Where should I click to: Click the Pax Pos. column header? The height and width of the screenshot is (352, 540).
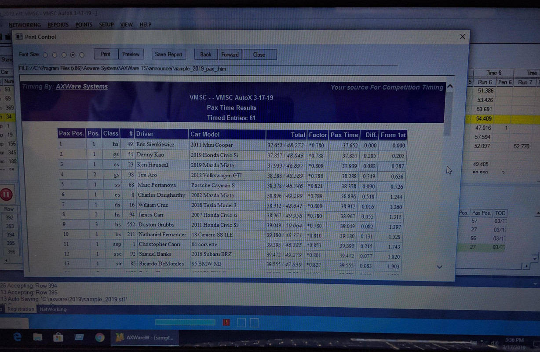72,134
